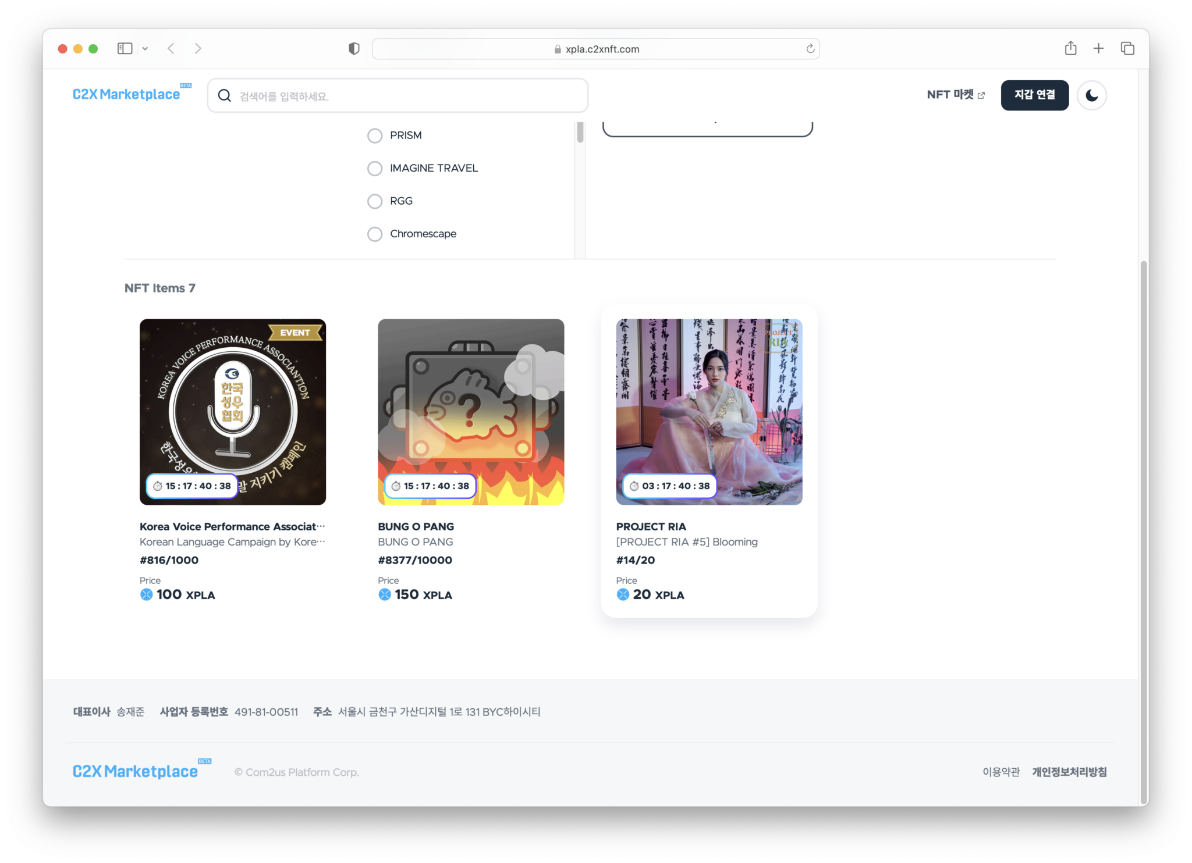Image resolution: width=1192 pixels, height=863 pixels.
Task: Click the Safari sidebar toggle icon
Action: point(125,48)
